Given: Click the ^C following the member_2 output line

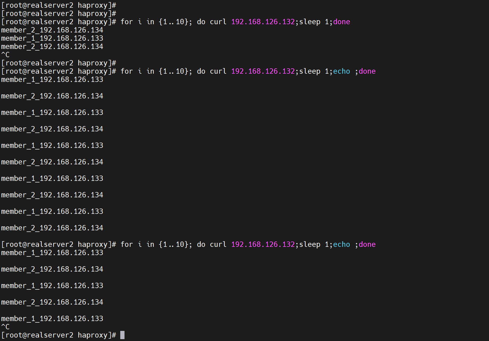Looking at the screenshot, I should click(x=5, y=55).
